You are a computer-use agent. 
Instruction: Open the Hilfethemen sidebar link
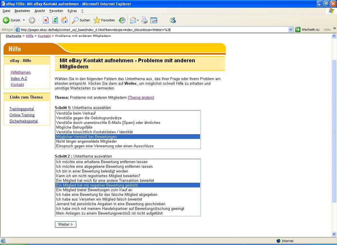[21, 73]
